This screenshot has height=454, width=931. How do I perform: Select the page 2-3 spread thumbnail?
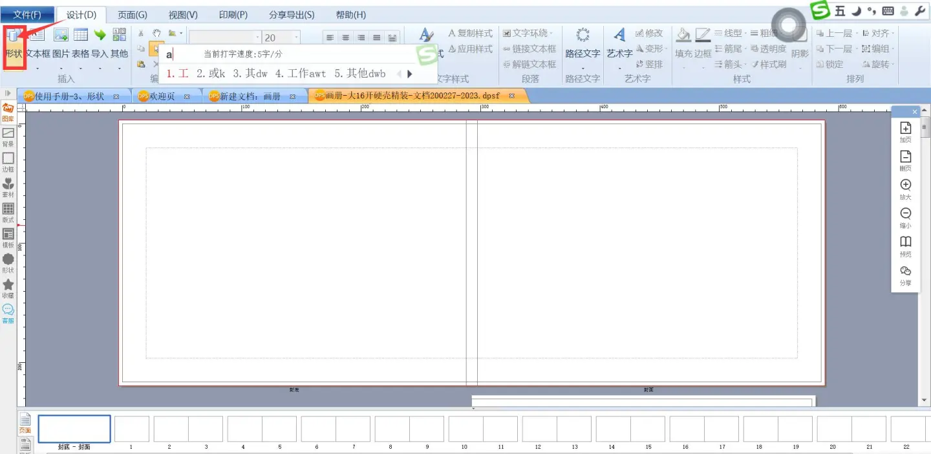point(188,429)
